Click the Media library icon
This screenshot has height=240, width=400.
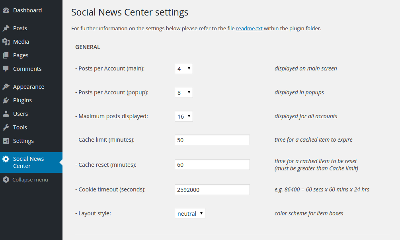point(6,42)
